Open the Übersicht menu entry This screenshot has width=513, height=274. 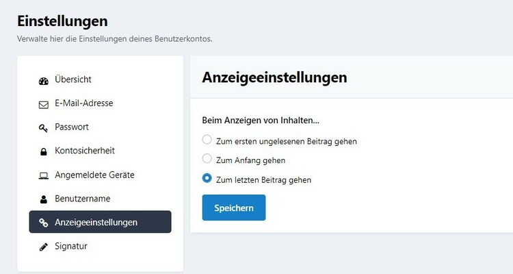tap(73, 80)
